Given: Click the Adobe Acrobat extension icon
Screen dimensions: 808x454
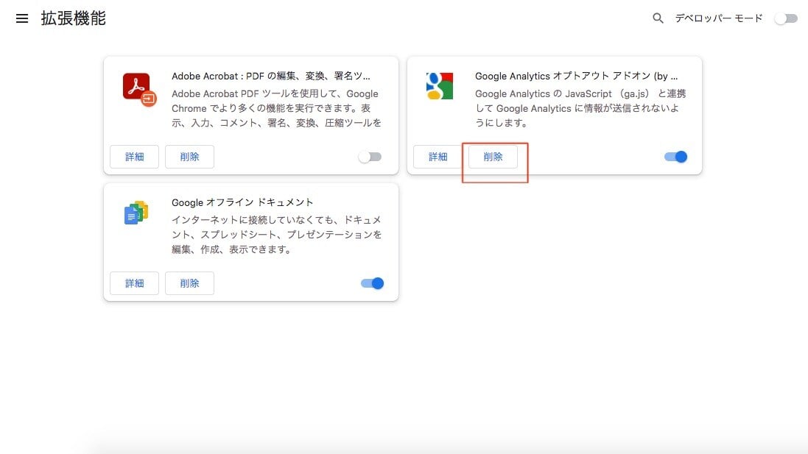Looking at the screenshot, I should point(139,90).
